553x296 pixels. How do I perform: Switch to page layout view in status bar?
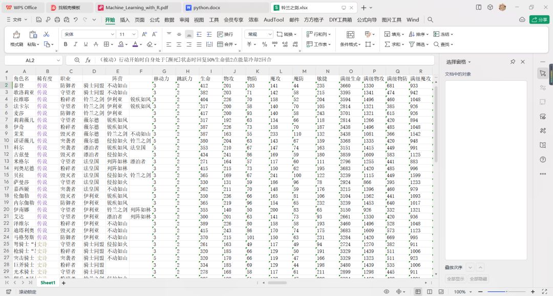pos(430,291)
